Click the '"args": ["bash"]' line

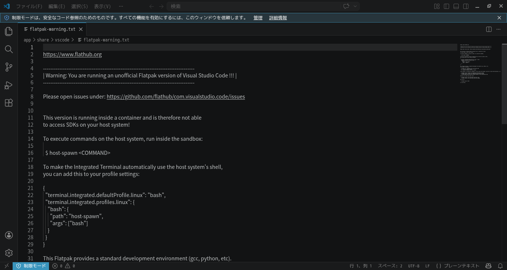[x=69, y=223]
